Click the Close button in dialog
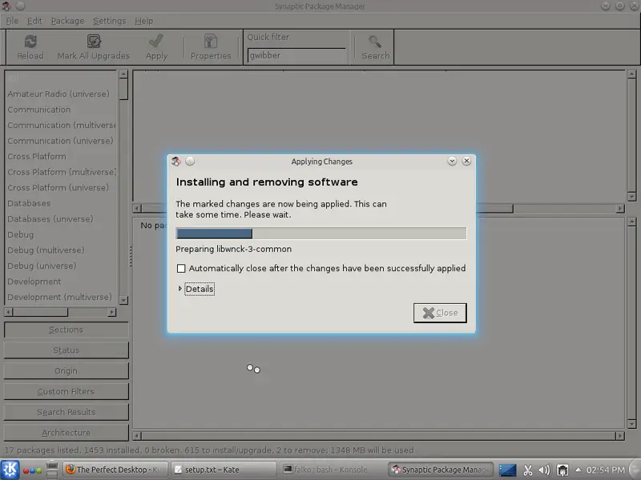Screen dimensions: 641x480 440,313
